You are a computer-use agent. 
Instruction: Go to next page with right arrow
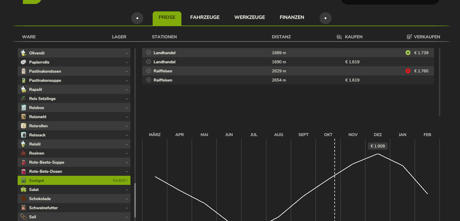coord(325,18)
